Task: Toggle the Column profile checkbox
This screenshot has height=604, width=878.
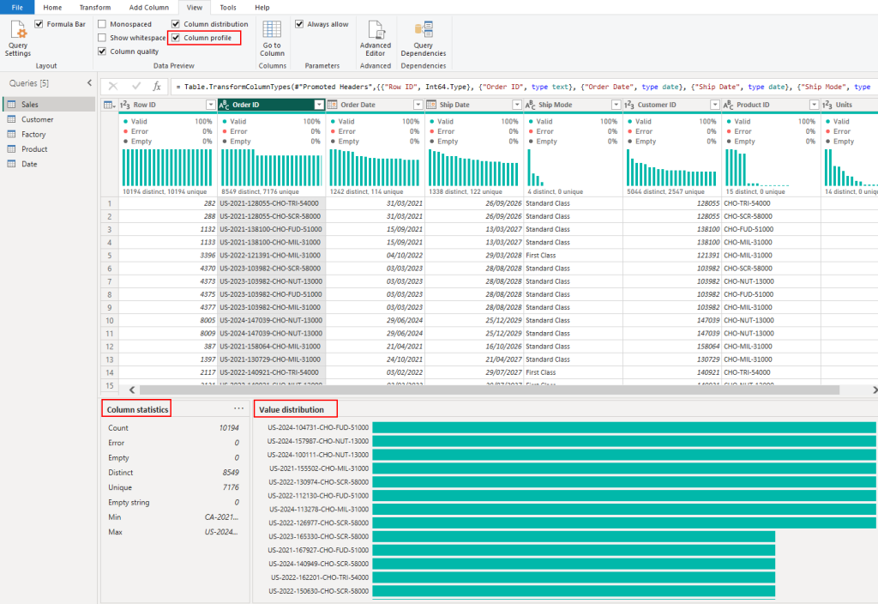Action: [176, 38]
